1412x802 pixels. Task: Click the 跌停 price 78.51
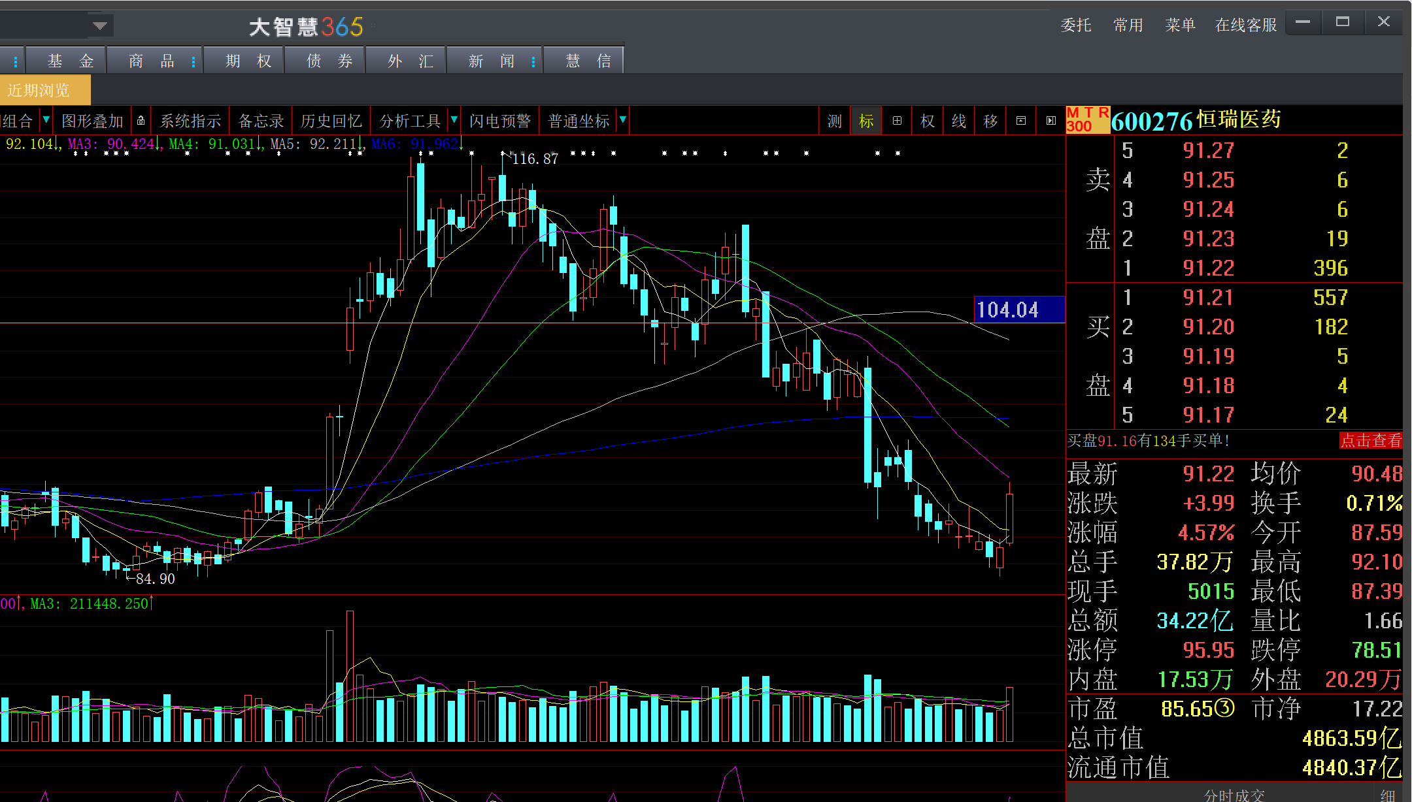point(1377,650)
